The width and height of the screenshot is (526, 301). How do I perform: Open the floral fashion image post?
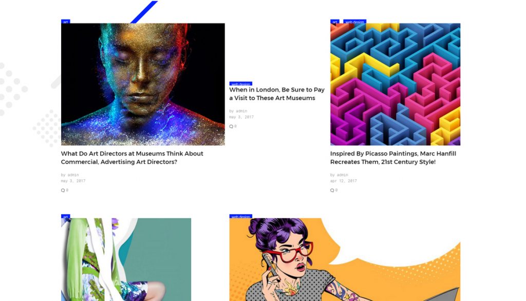click(126, 259)
